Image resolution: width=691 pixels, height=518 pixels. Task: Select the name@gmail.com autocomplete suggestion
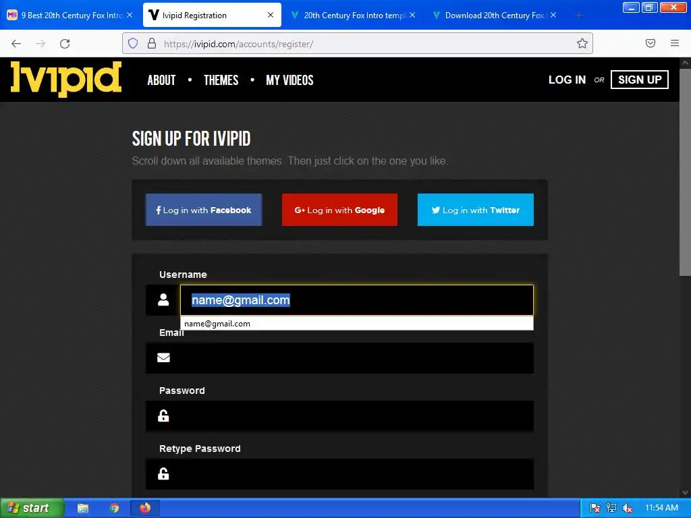(356, 323)
